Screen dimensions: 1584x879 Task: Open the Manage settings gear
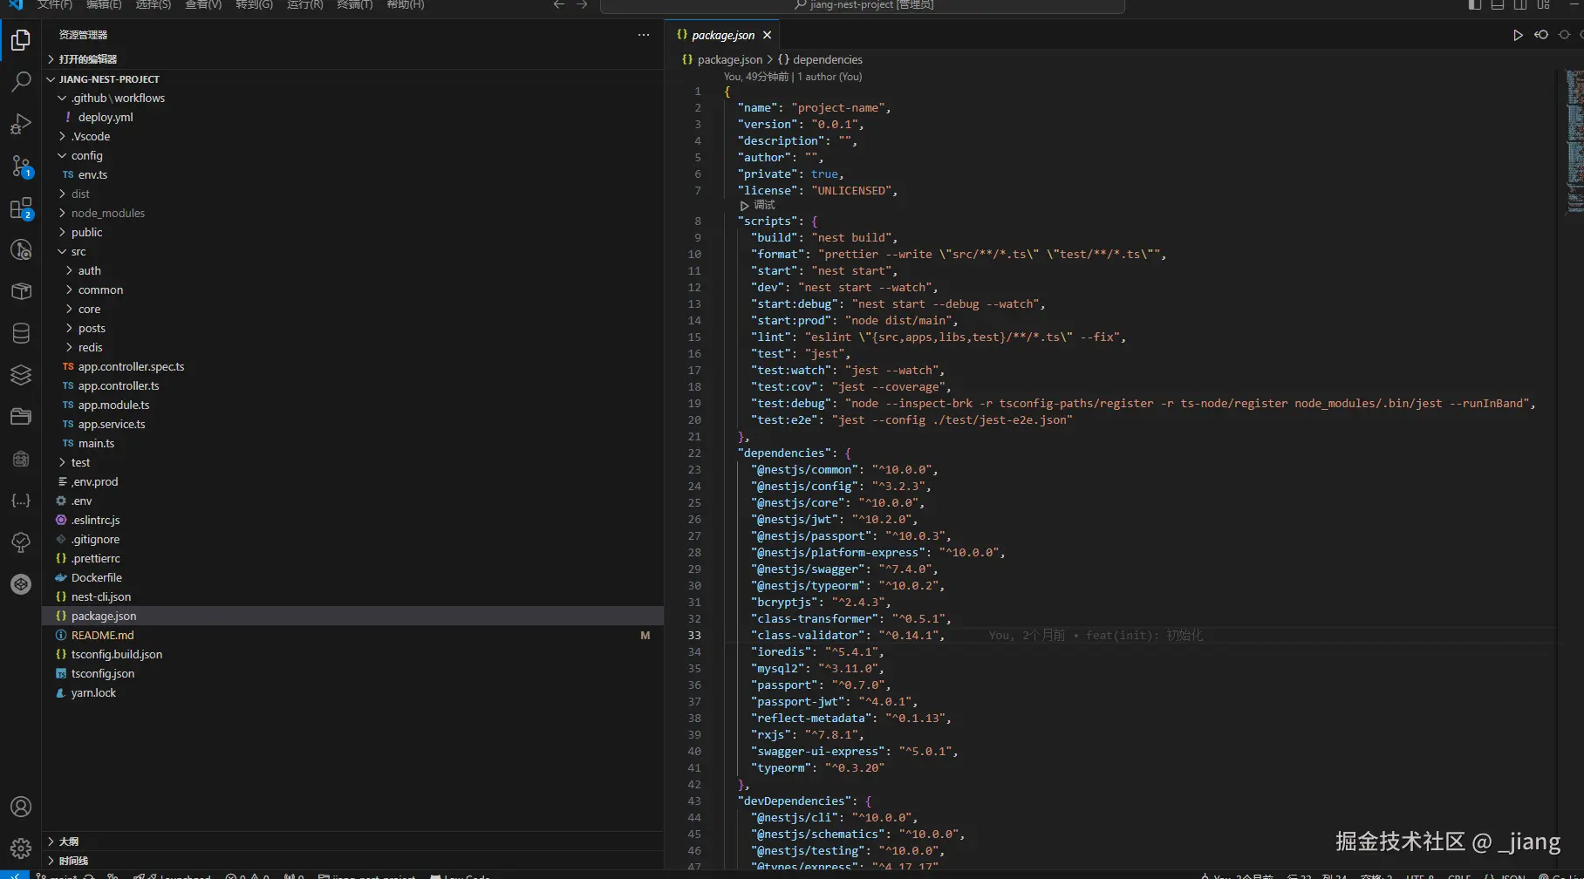(x=21, y=847)
